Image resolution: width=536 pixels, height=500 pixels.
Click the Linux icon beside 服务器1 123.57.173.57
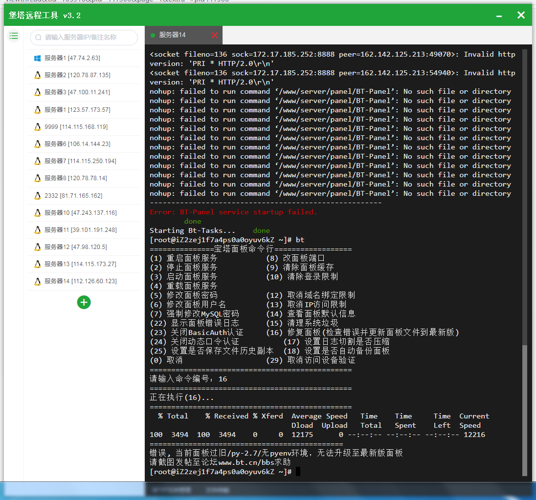[37, 110]
